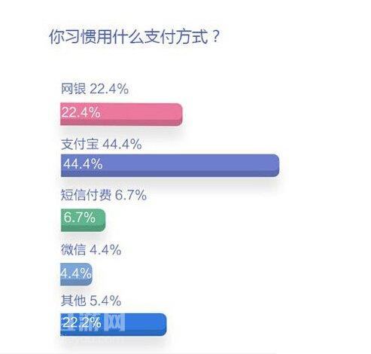Select the 网银 22.4% label text
The image size is (371, 354).
pos(95,89)
